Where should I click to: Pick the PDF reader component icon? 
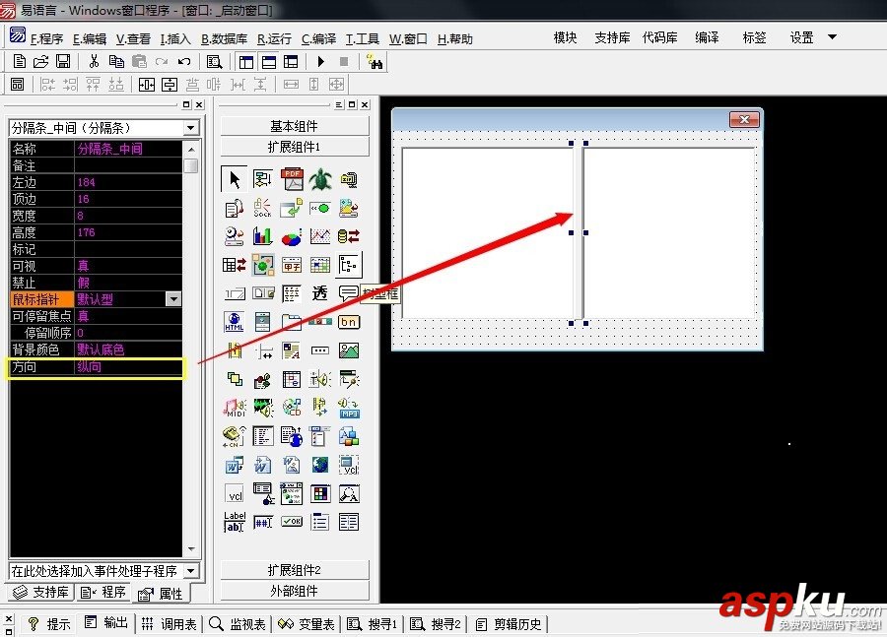tap(292, 179)
